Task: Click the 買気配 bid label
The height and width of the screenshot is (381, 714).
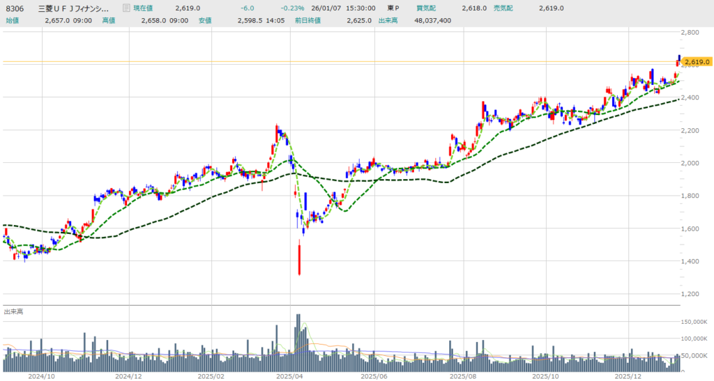Action: tap(427, 8)
